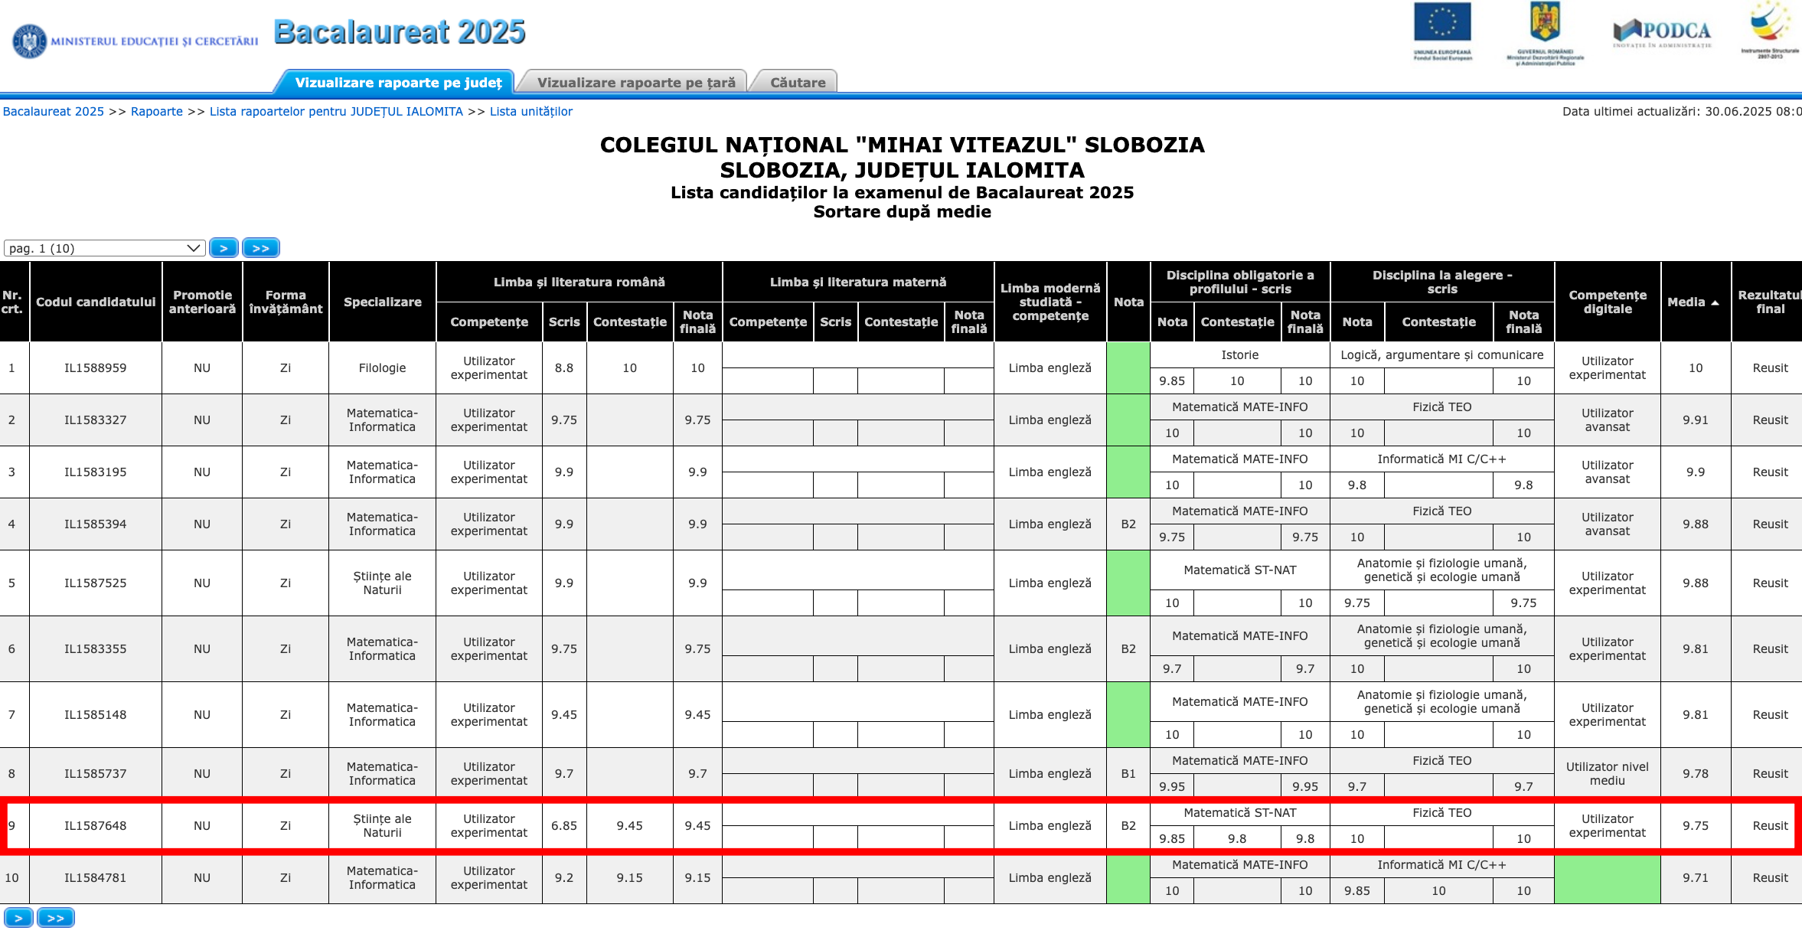Click Lista unităților breadcrumb link
The height and width of the screenshot is (934, 1802).
coord(530,112)
